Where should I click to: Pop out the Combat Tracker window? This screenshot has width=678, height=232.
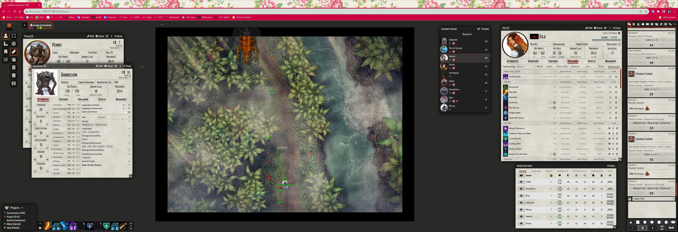click(478, 29)
